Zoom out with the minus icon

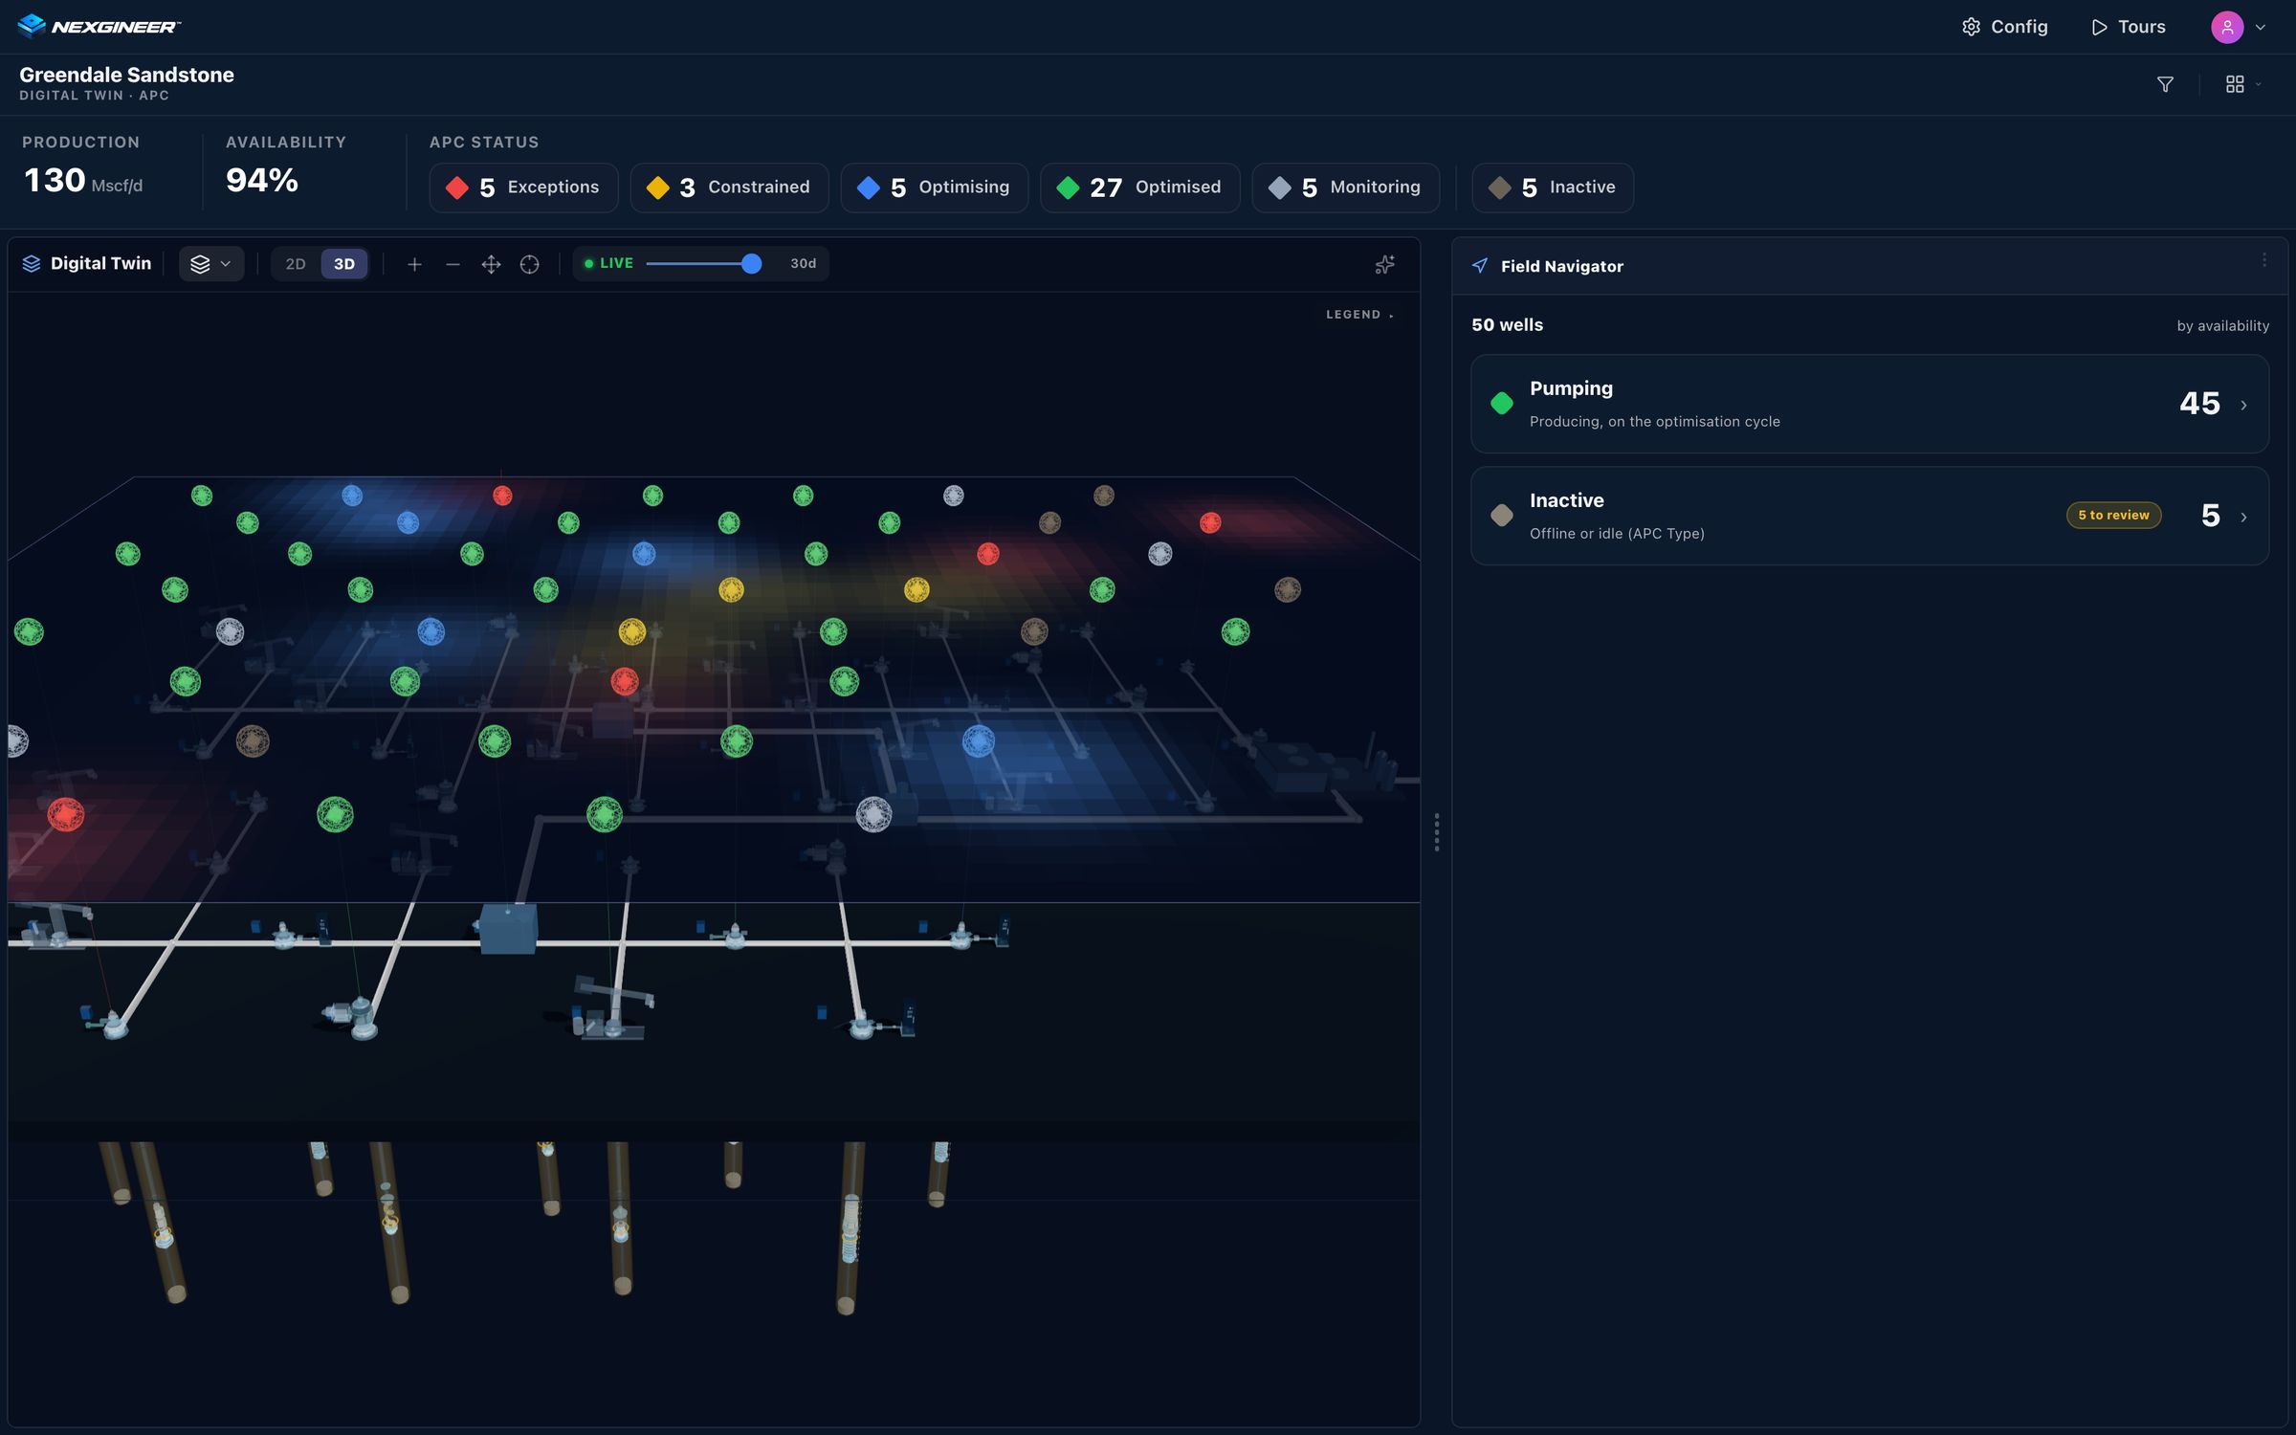click(x=453, y=264)
